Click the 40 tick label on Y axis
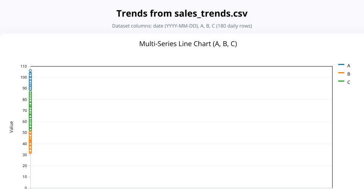364x189 pixels. pos(24,144)
